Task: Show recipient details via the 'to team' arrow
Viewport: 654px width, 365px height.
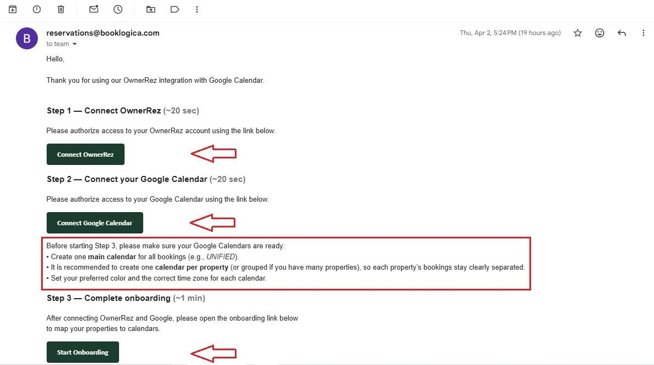Action: click(x=75, y=44)
